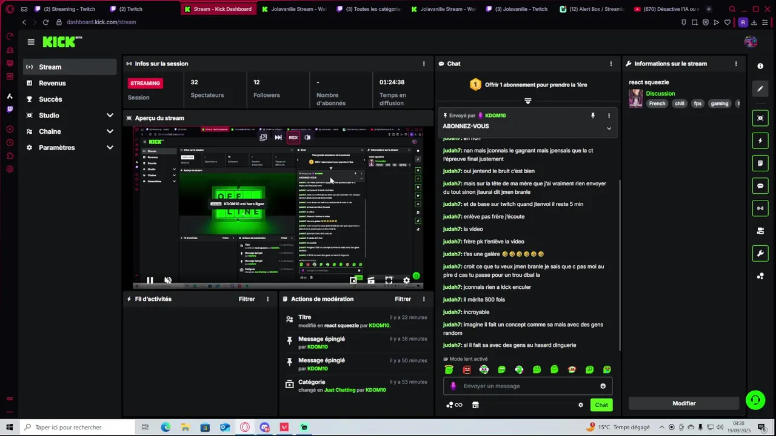776x436 pixels.
Task: Open the Chat panel options menu
Action: [x=610, y=64]
